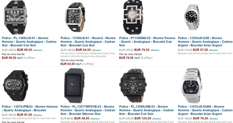233x123 pixels.
Task: Click the Police 13398JS-61 Rewind watch image
Action: pos(75,17)
